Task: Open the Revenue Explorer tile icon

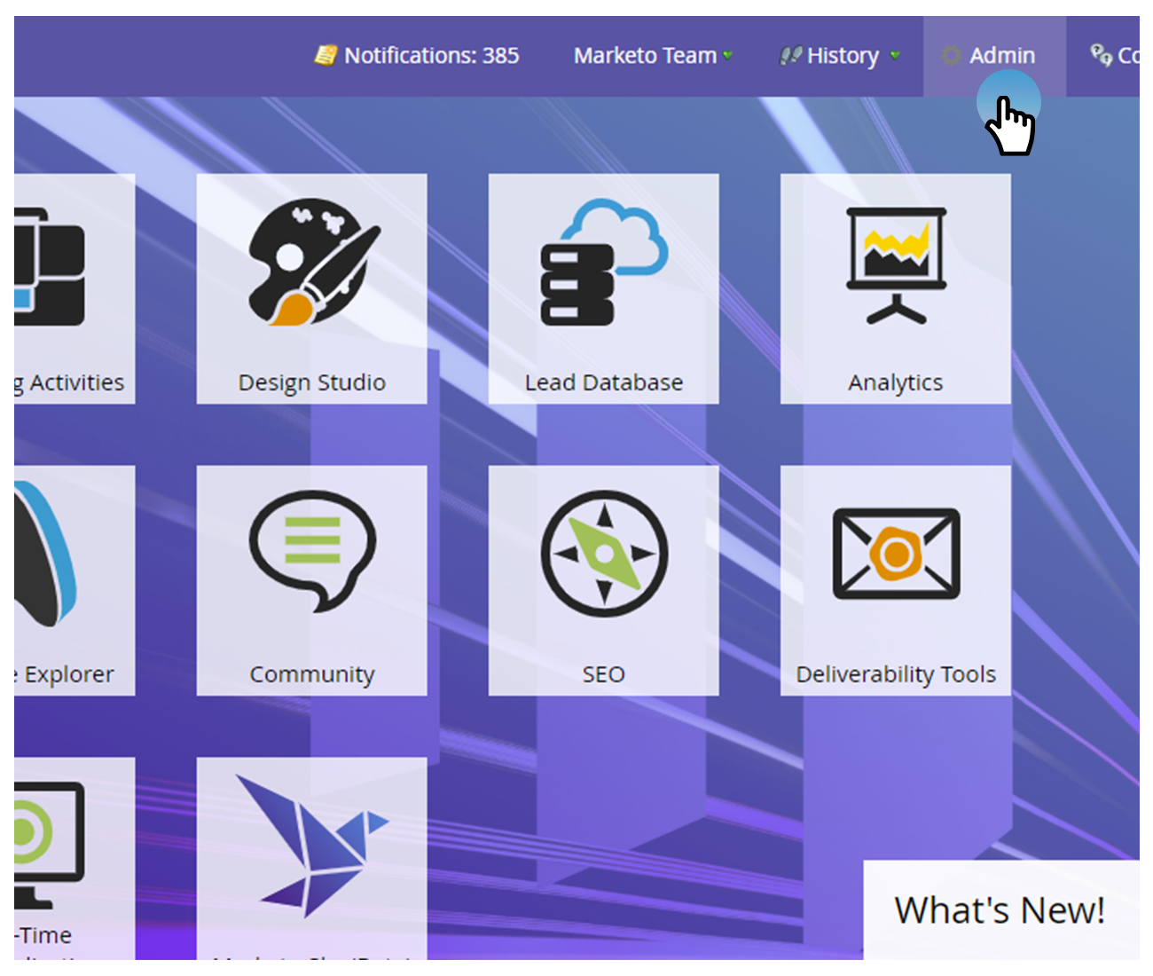Action: point(46,555)
